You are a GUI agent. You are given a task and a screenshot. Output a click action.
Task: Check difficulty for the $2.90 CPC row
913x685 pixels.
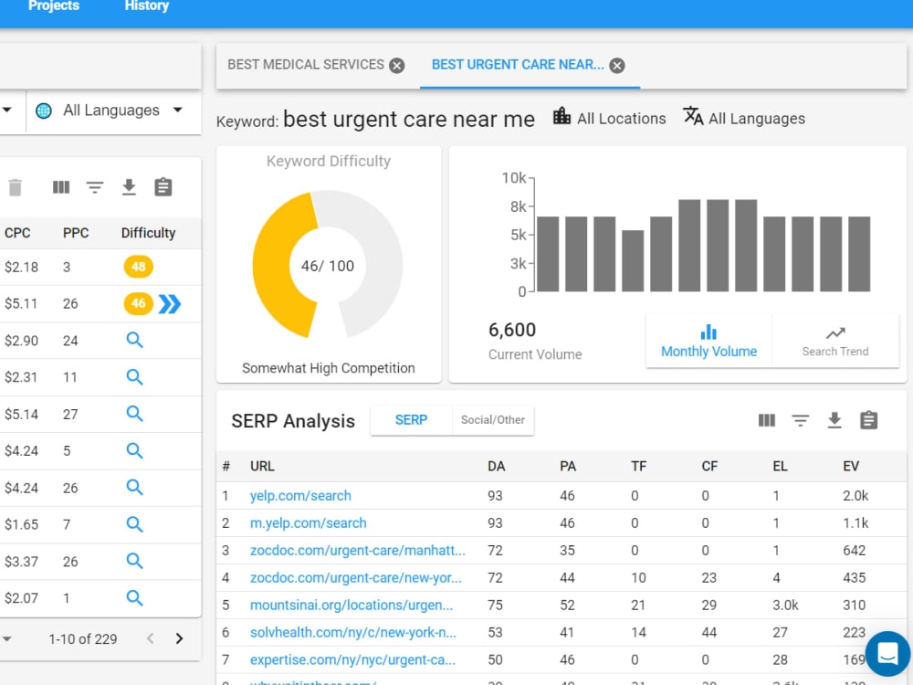[x=134, y=340]
